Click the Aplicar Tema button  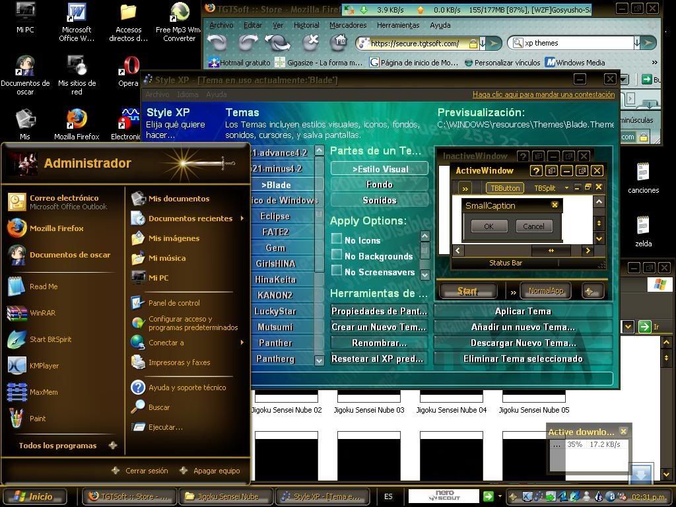pos(523,312)
